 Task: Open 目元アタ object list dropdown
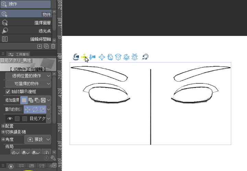coord(48,119)
